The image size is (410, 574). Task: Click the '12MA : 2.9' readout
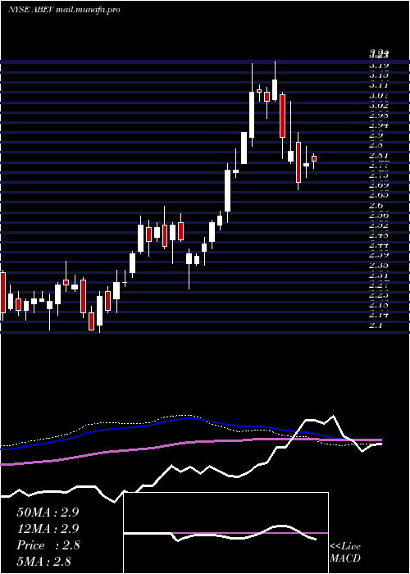[48, 529]
